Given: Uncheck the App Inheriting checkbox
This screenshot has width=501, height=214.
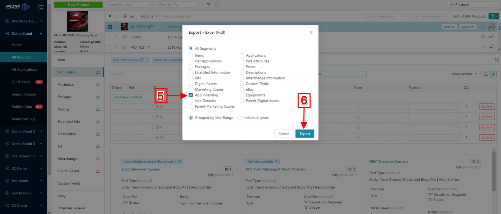Looking at the screenshot, I should [191, 95].
